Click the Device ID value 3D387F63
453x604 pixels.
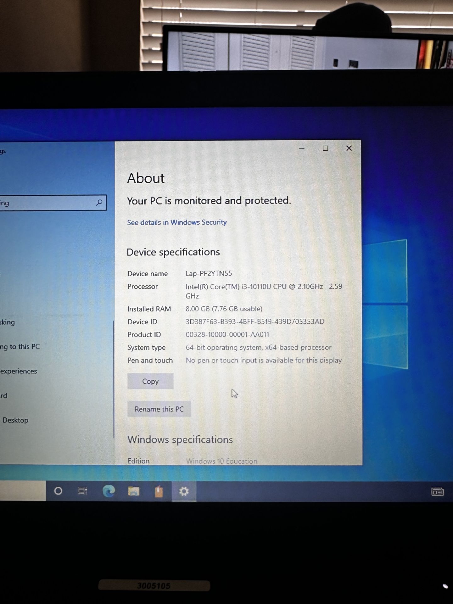(255, 322)
